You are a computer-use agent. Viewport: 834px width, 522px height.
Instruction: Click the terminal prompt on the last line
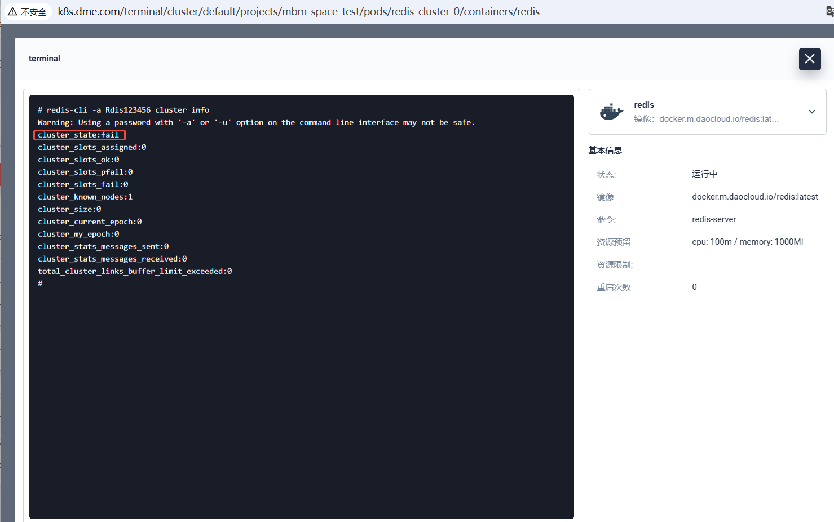point(40,284)
